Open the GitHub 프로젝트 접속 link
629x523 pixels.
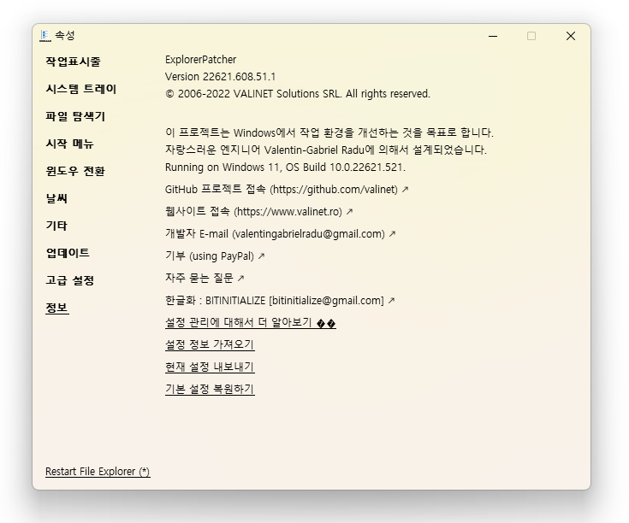click(x=287, y=190)
